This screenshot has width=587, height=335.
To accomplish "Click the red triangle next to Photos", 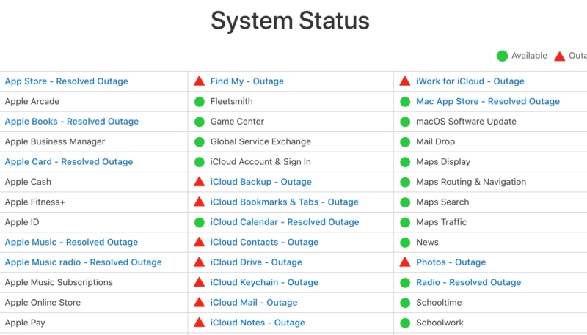I will point(404,262).
